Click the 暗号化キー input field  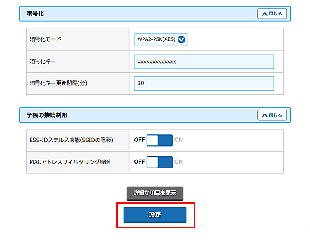click(x=204, y=62)
